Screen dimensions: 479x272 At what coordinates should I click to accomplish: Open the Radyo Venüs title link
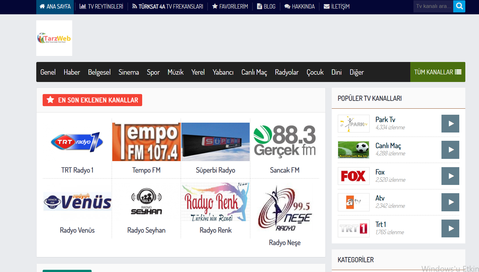point(77,230)
